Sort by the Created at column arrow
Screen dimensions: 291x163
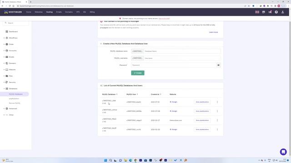tap(161, 95)
